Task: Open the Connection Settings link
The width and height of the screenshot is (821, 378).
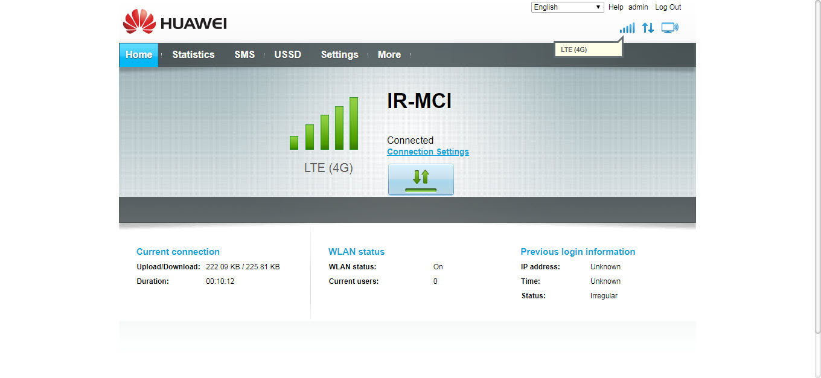Action: coord(428,152)
